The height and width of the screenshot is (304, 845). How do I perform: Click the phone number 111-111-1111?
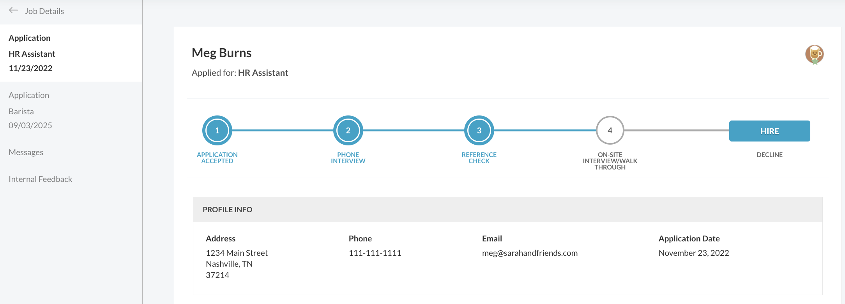375,253
